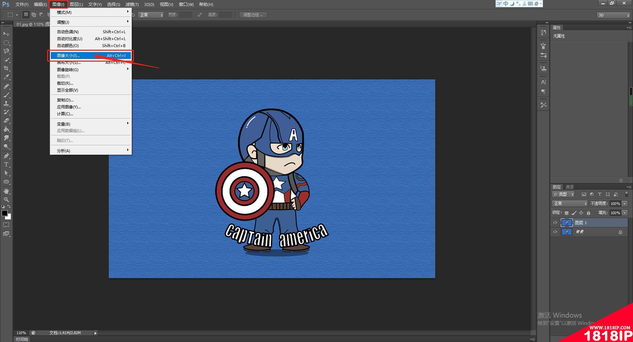Open the History panel icon

pos(543,32)
